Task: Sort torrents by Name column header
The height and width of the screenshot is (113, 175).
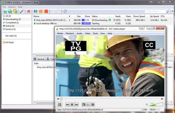Action: 36,16
